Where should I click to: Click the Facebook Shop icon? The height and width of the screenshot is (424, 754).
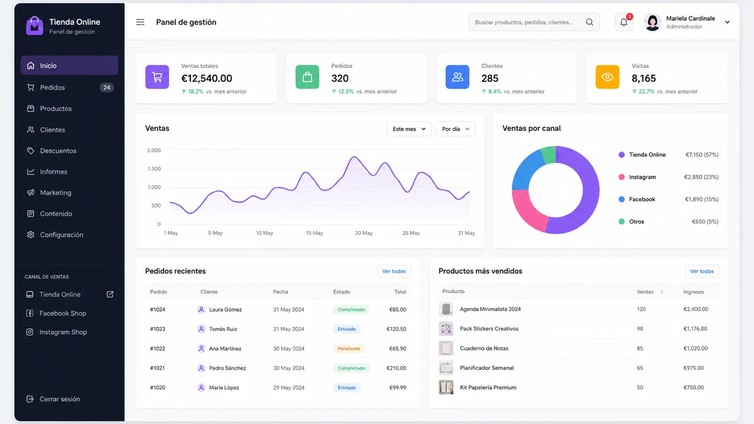30,313
